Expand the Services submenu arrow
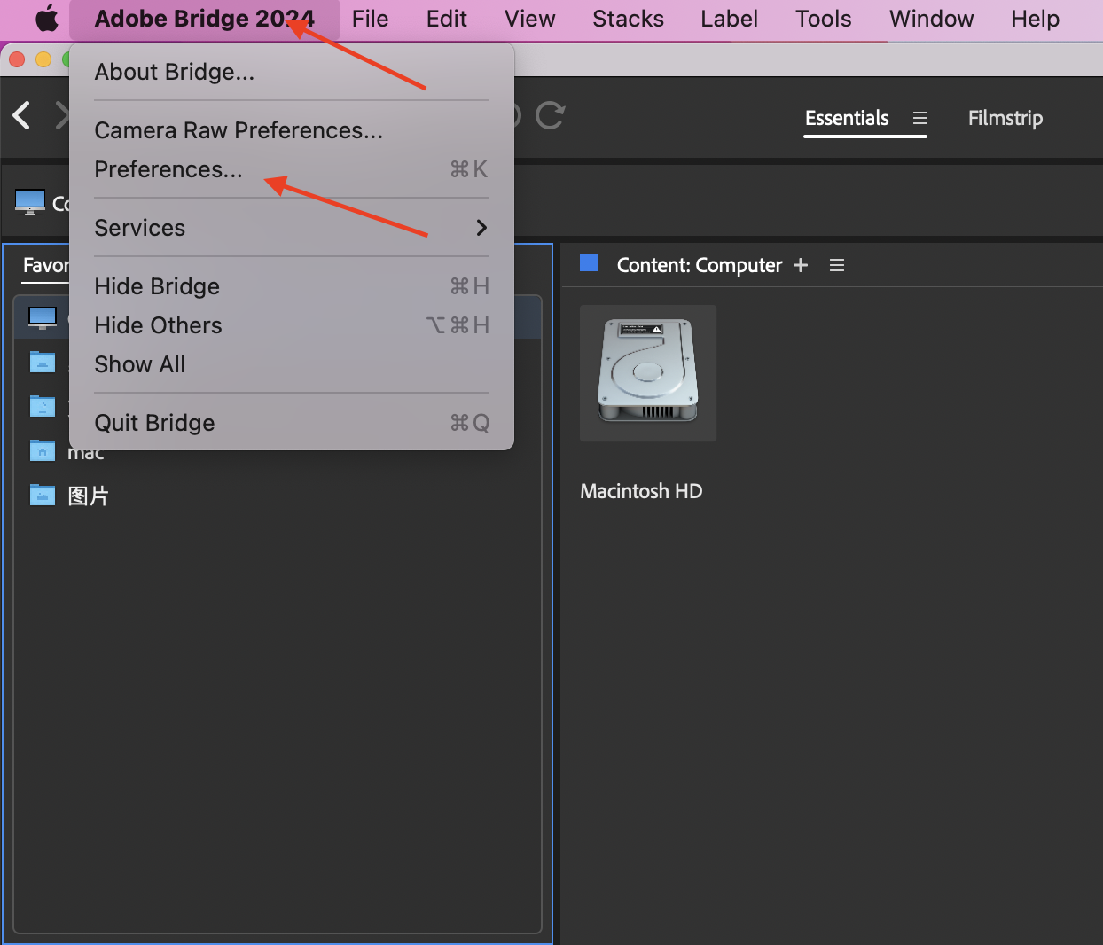 (481, 228)
